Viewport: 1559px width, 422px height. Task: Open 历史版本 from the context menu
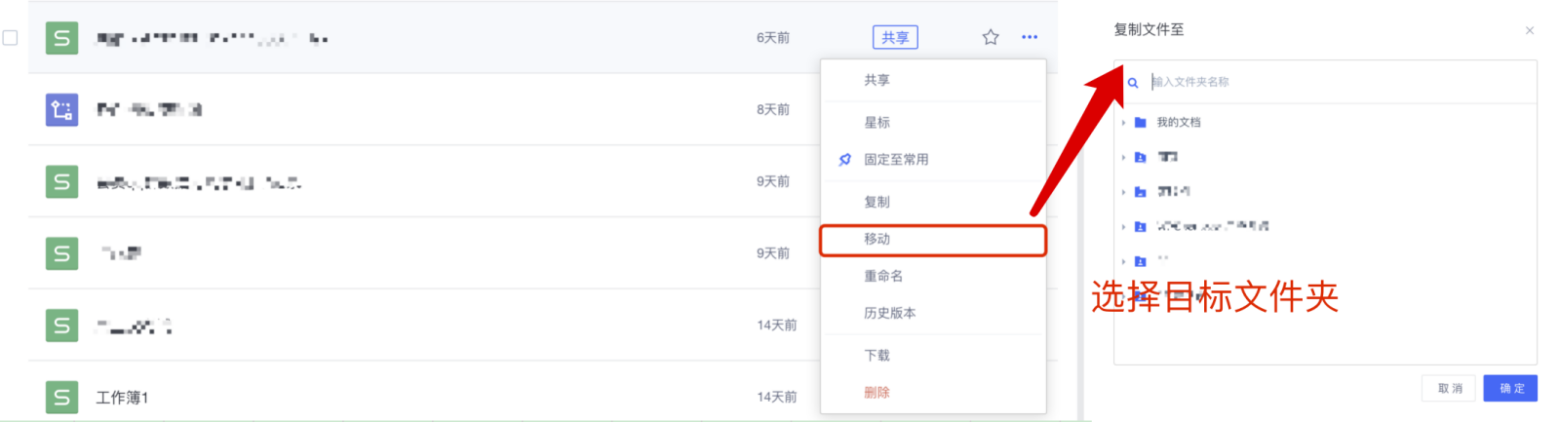click(x=889, y=313)
